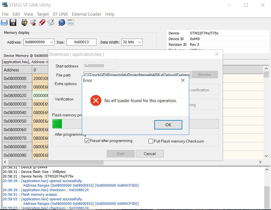Click the memory grid scroll-down arrow
The image size is (271, 210).
pyautogui.click(x=266, y=156)
